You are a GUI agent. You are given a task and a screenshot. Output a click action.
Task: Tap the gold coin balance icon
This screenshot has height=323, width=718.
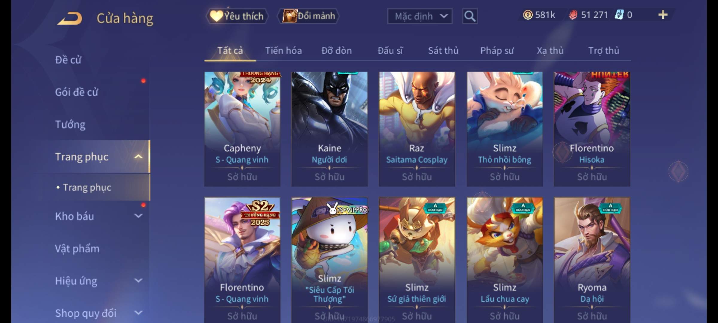tap(528, 15)
